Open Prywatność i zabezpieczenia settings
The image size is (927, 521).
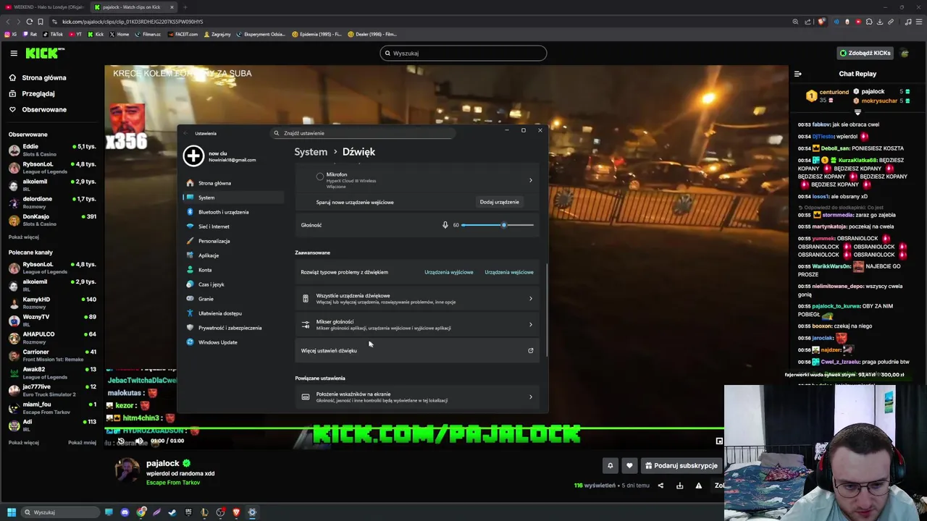click(x=232, y=328)
